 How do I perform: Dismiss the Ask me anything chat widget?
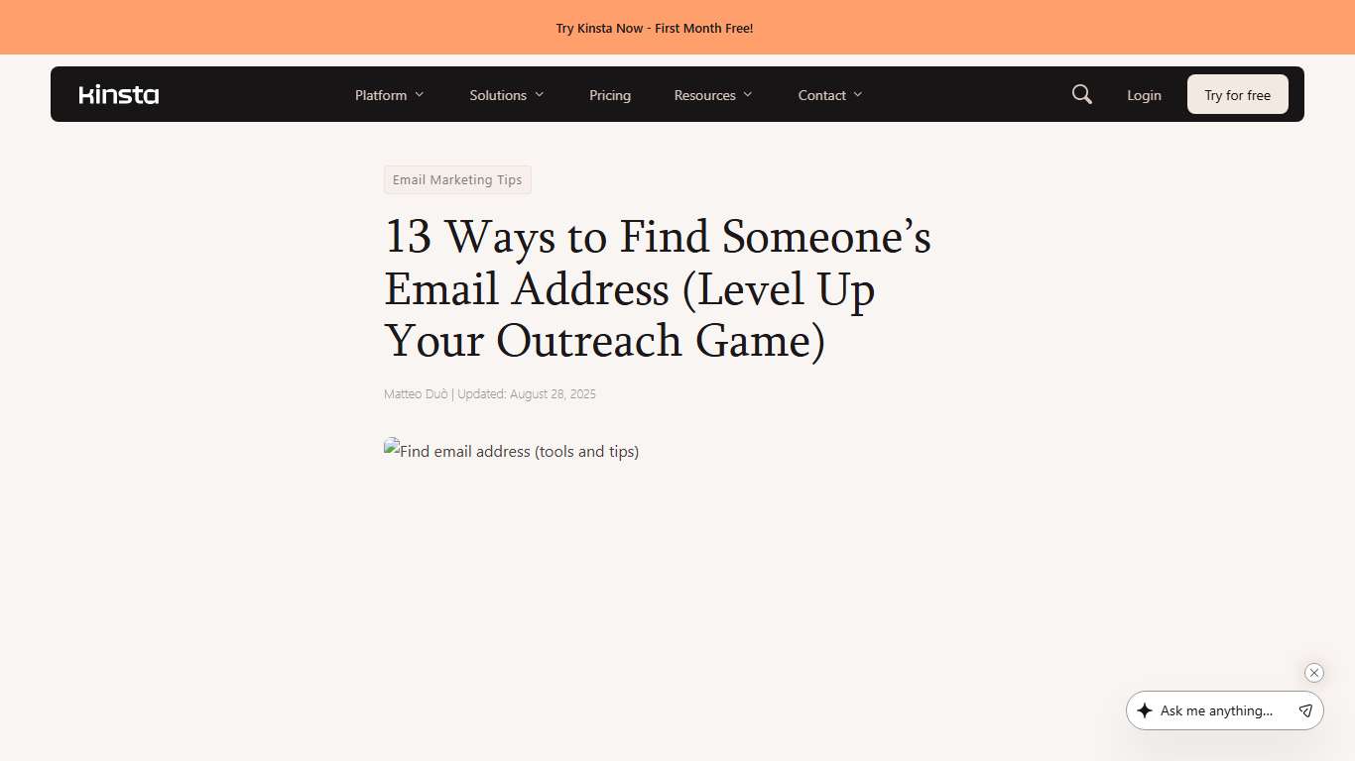pyautogui.click(x=1313, y=673)
